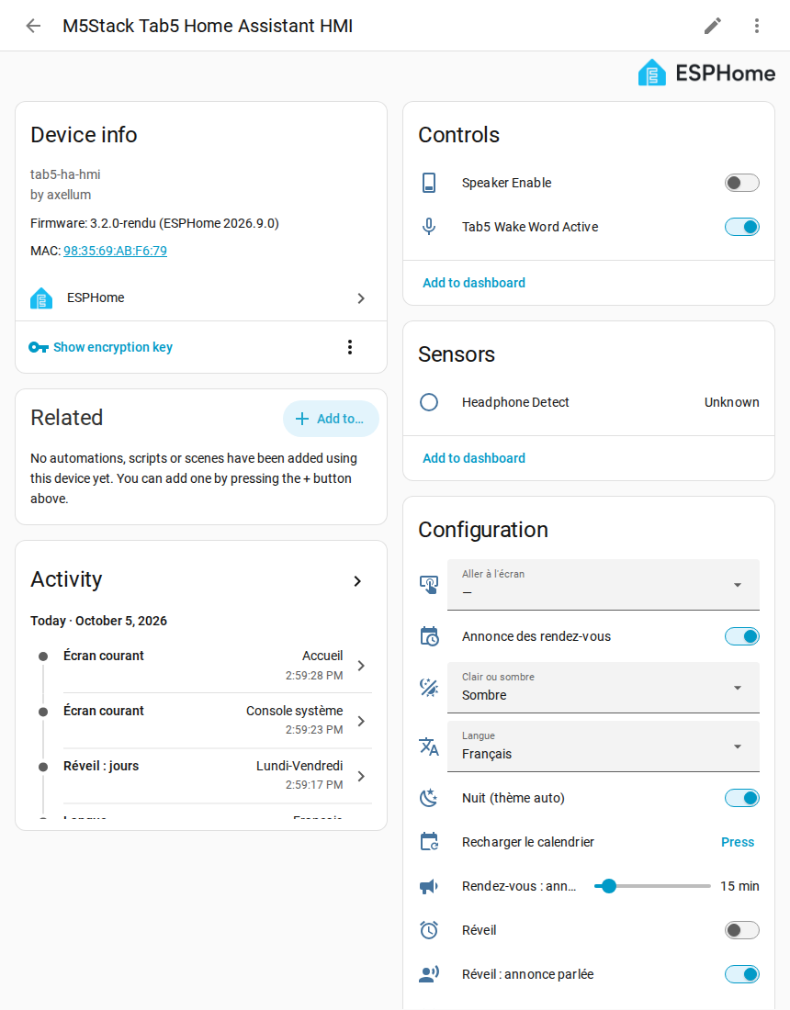Click the ESPHome integration icon in Device info
Screen dimensions: 790x1010
(x=41, y=298)
